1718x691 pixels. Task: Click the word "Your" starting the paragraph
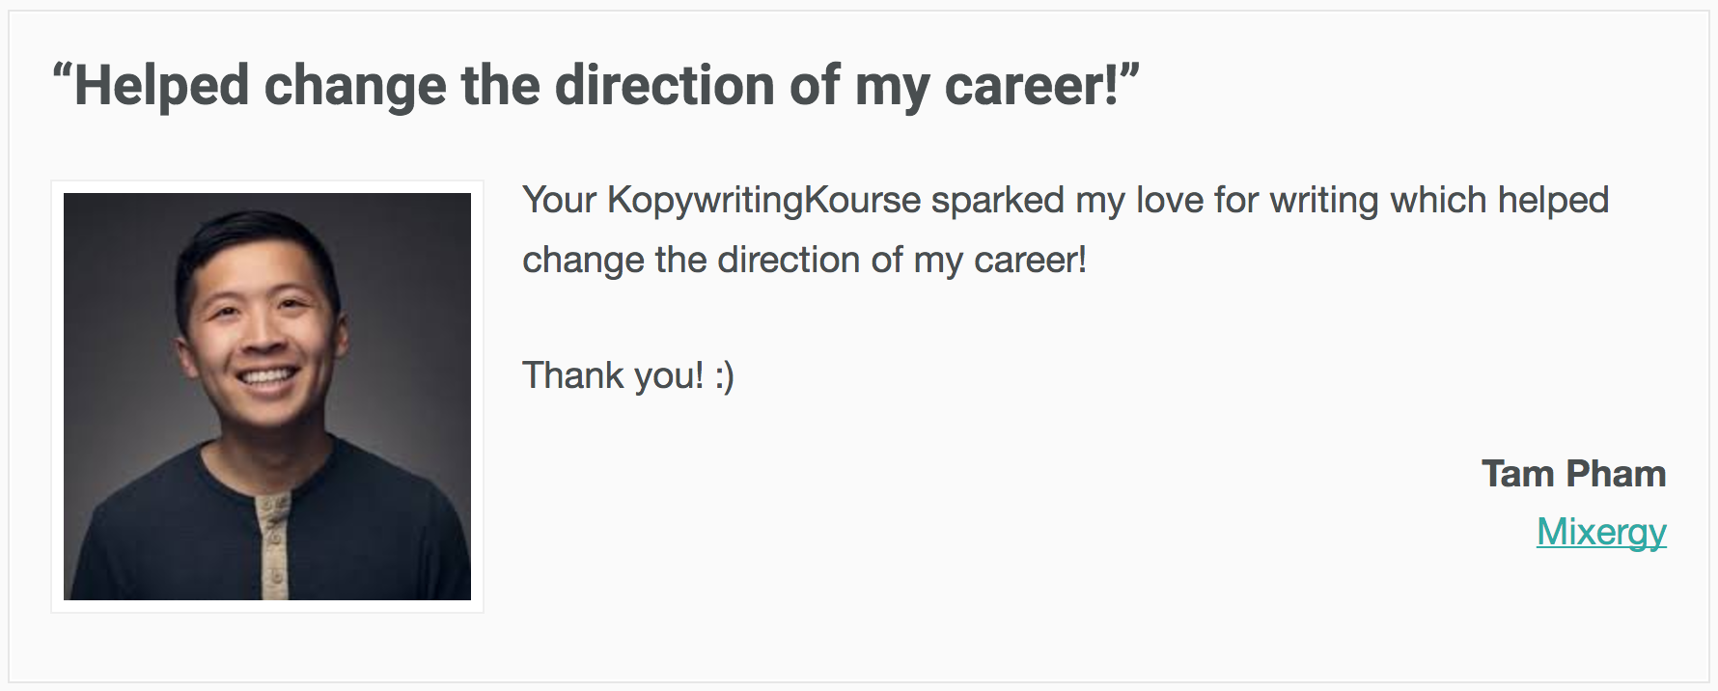pos(560,200)
